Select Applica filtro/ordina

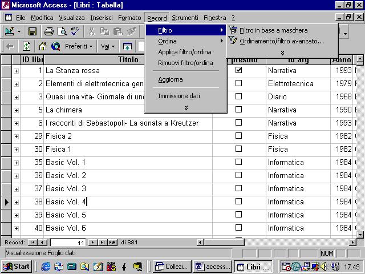tap(186, 52)
